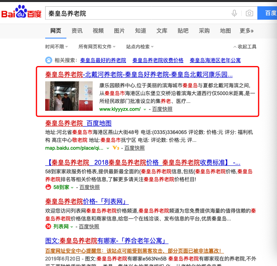Screen dimensions: 277x266
Task: Open 百度快照 for klyyyzx.com result
Action: point(162,109)
